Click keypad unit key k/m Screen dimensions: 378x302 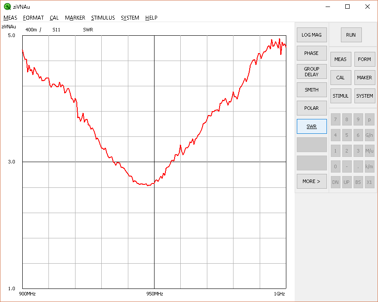[x=370, y=166]
